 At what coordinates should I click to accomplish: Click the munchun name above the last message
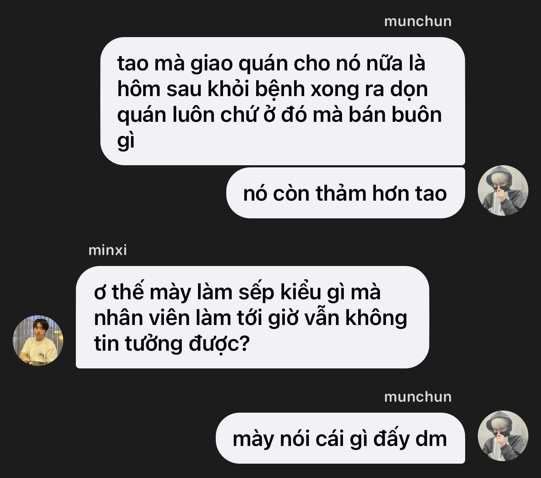[x=418, y=397]
